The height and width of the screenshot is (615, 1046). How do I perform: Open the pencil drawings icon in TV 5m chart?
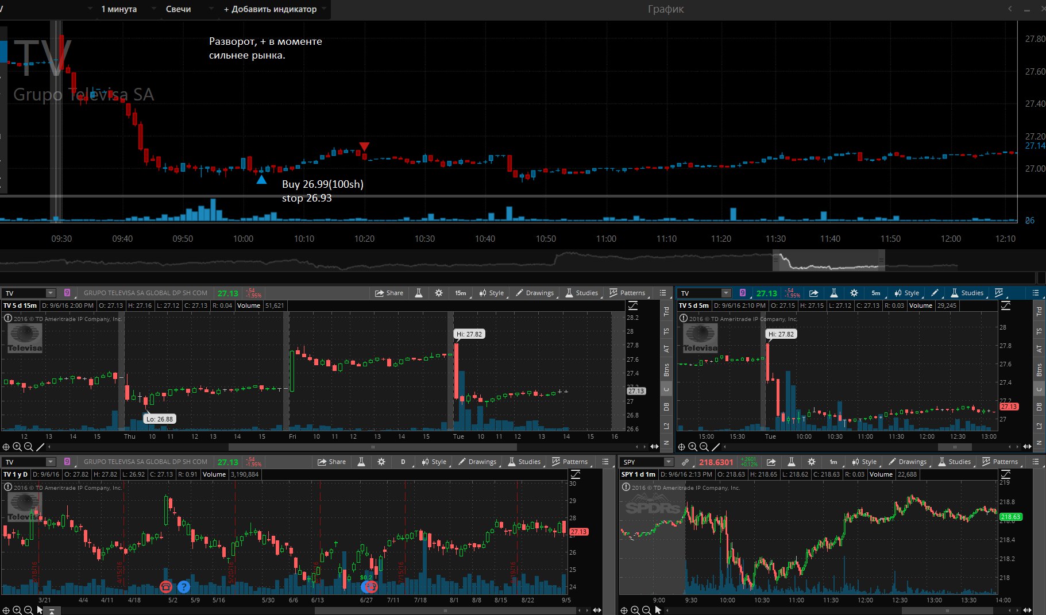pyautogui.click(x=935, y=293)
